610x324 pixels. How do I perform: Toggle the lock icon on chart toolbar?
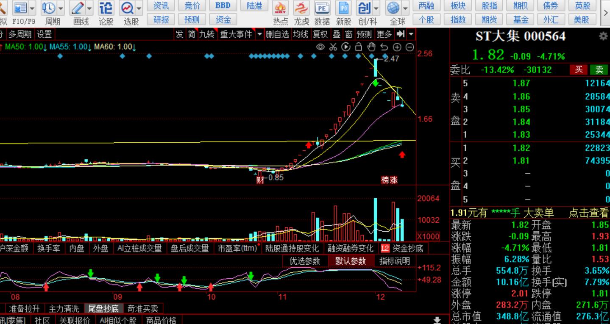pyautogui.click(x=359, y=47)
